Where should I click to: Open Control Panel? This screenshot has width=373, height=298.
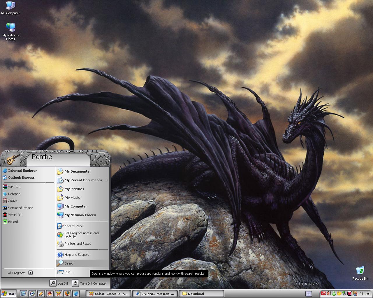pyautogui.click(x=82, y=226)
